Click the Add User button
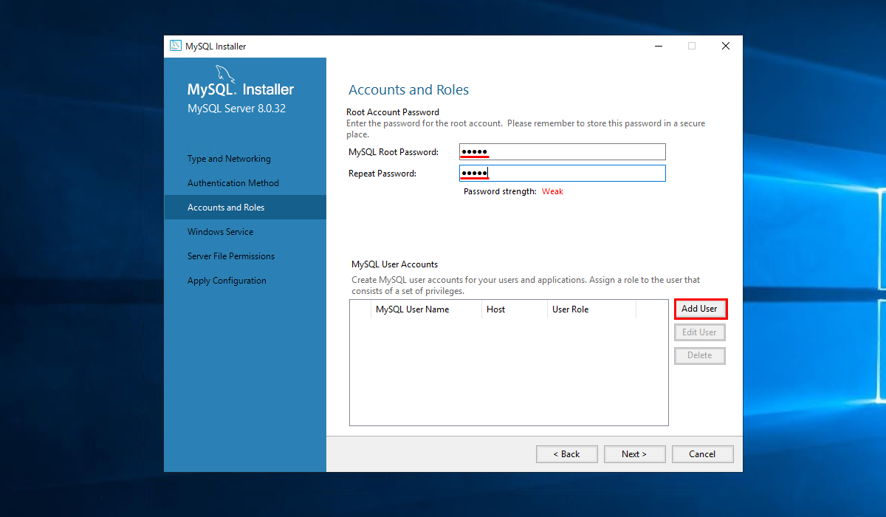 point(700,309)
